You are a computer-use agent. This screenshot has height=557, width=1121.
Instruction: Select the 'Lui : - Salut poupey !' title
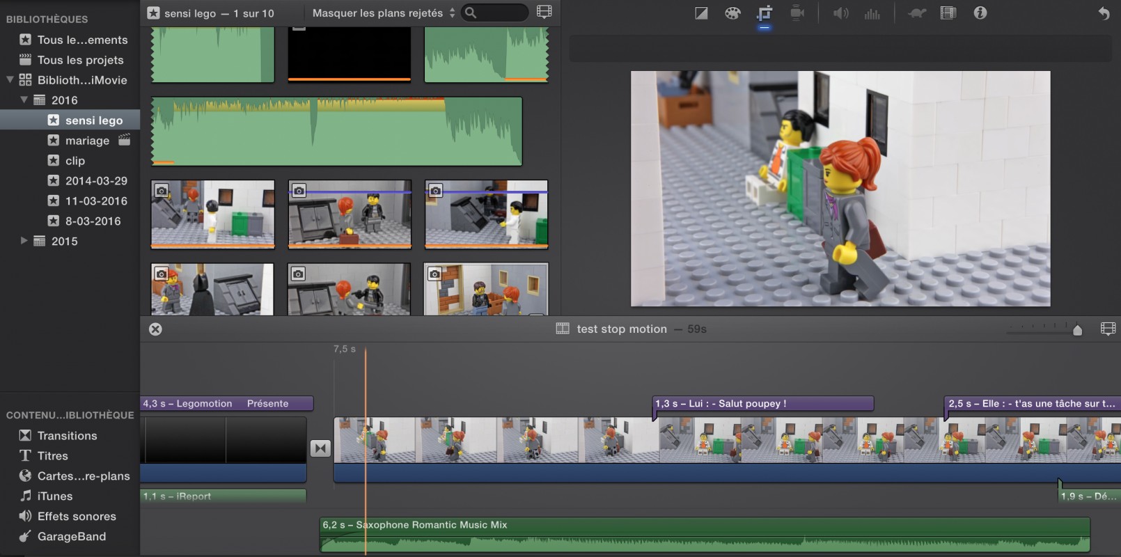pyautogui.click(x=763, y=404)
